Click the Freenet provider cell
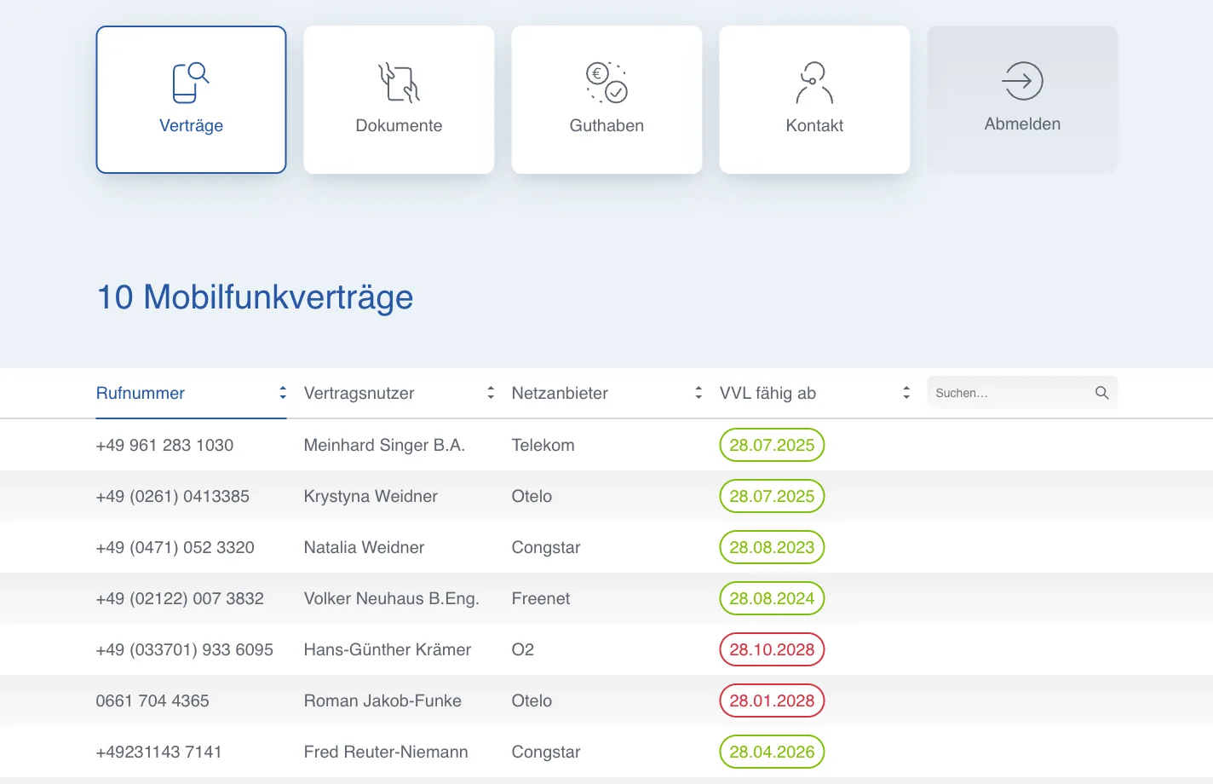1213x784 pixels. click(x=541, y=598)
